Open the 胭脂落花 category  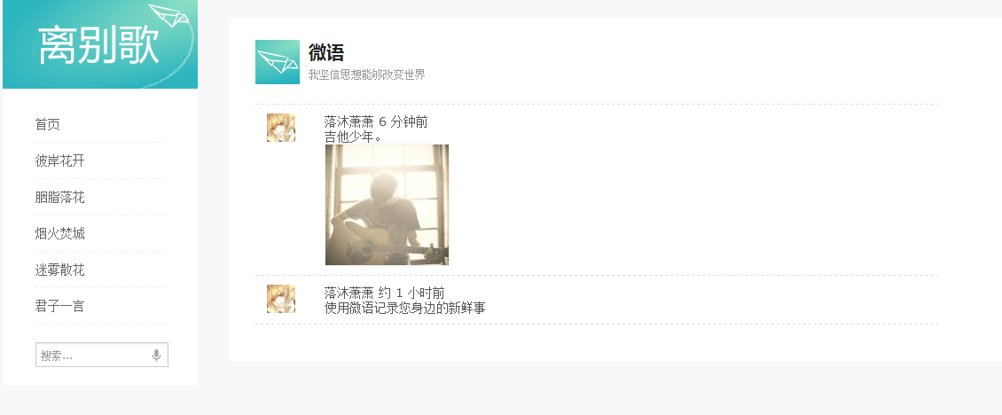click(x=59, y=198)
